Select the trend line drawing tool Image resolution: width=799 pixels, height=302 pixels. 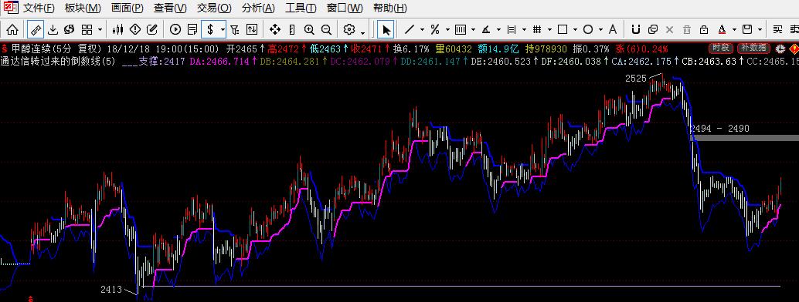[x=410, y=29]
